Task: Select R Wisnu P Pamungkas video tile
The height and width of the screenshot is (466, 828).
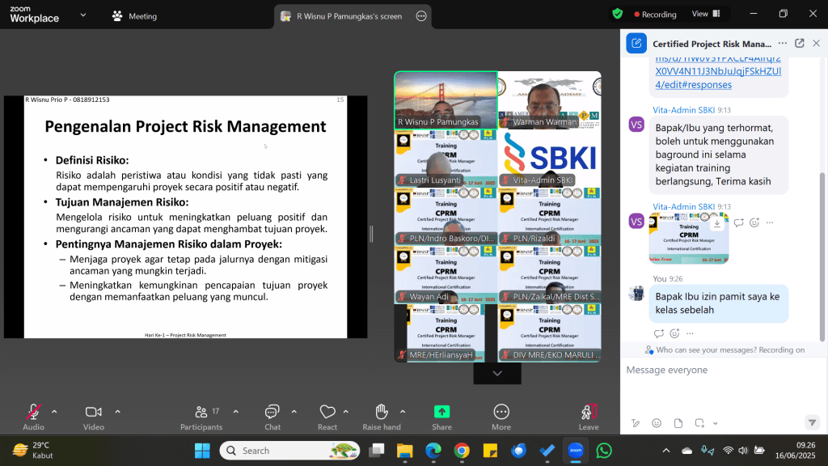Action: coord(446,100)
